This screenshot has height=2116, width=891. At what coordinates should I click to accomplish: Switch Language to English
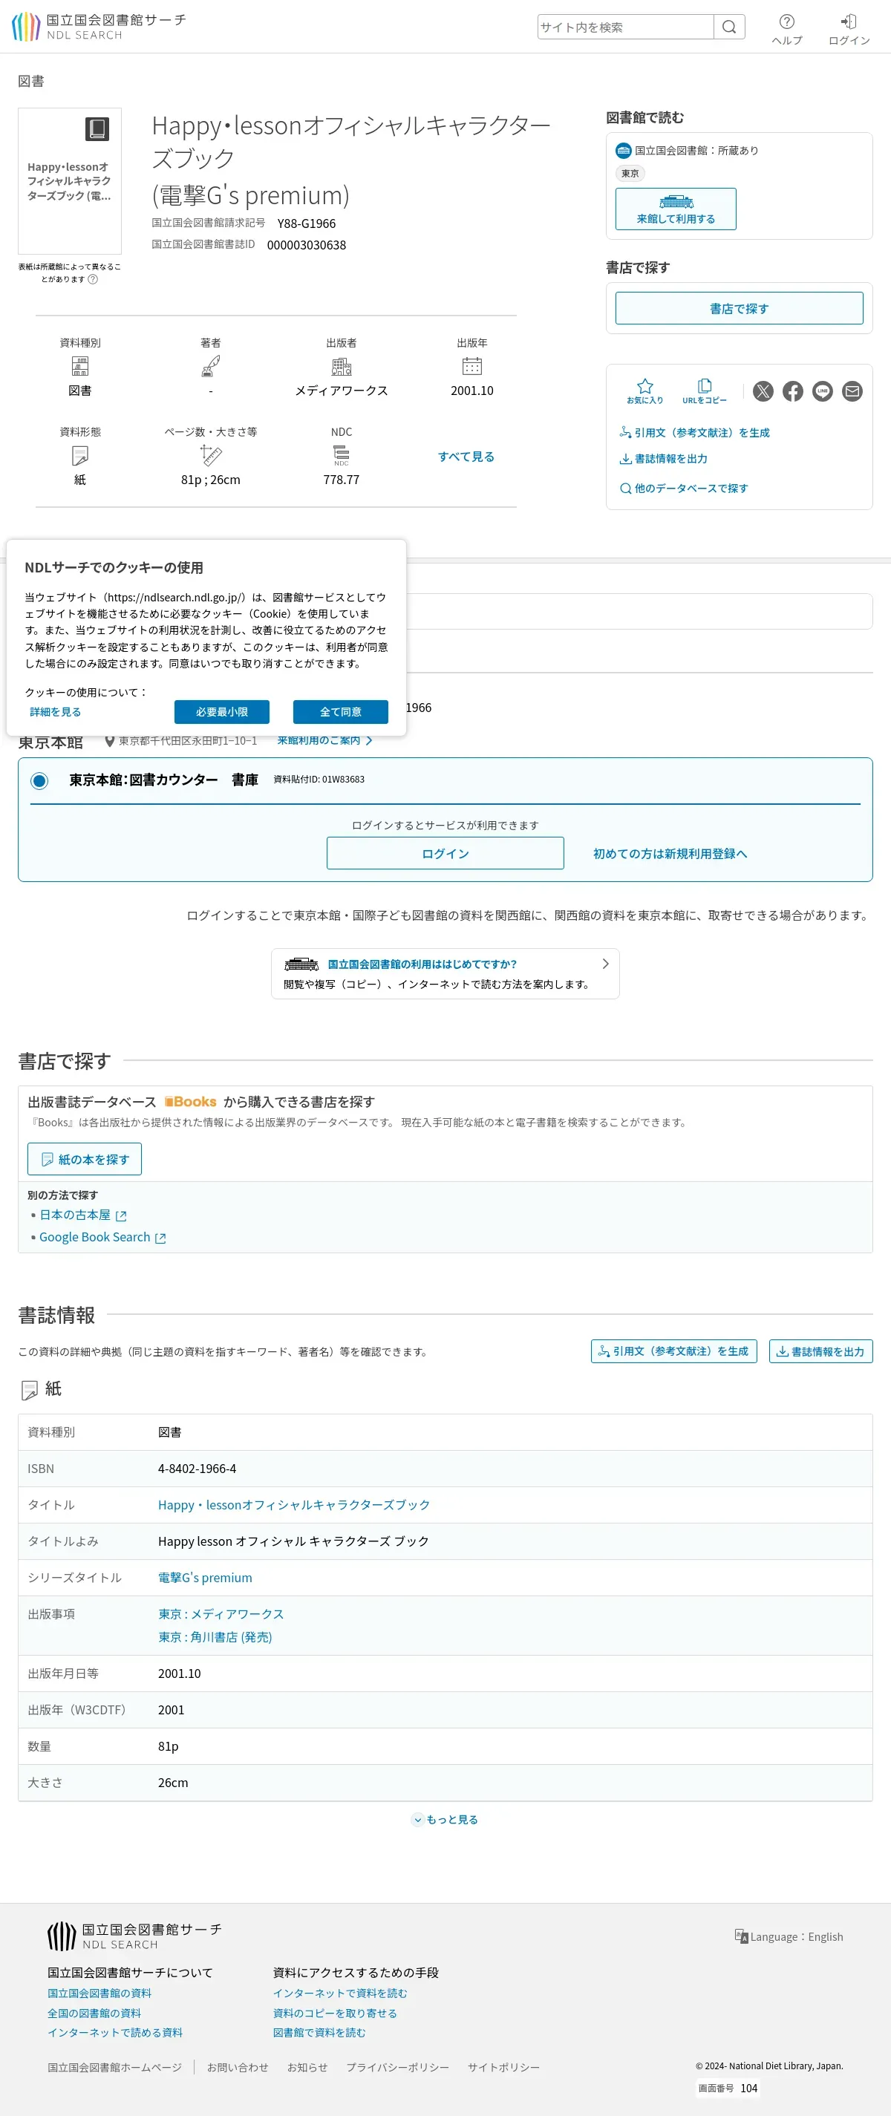coord(789,1937)
